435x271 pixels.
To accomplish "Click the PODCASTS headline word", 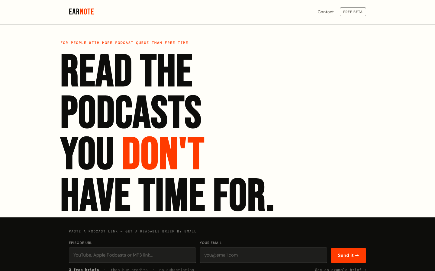I will (x=131, y=112).
